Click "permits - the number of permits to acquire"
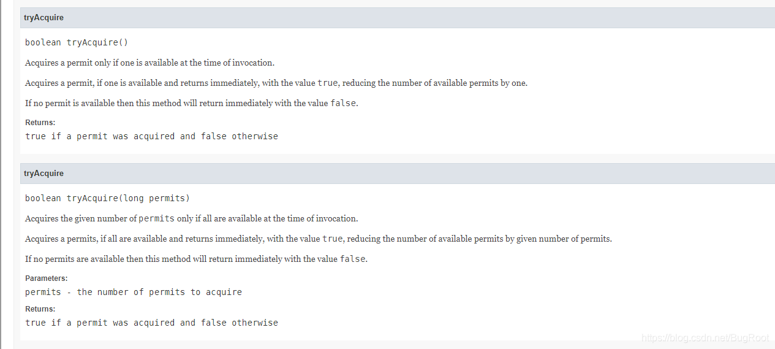 tap(134, 292)
